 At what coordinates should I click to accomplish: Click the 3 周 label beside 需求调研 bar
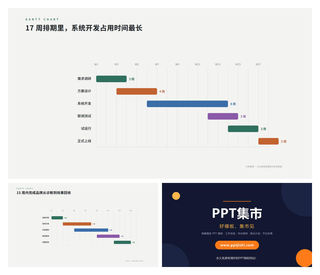[132, 79]
